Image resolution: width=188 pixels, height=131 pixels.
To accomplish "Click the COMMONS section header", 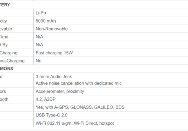I will click(6, 69).
